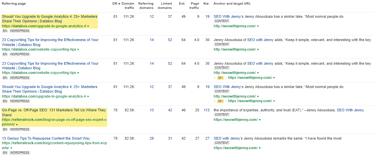Sort the table by DR column

(115, 3)
